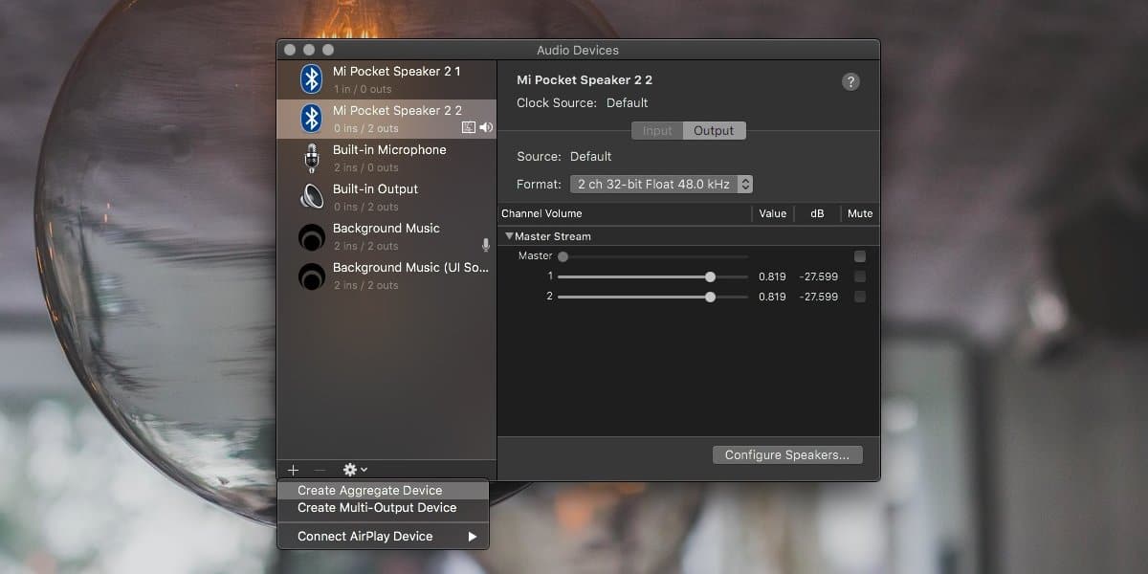
Task: Toggle the Master mute checkbox
Action: click(860, 256)
